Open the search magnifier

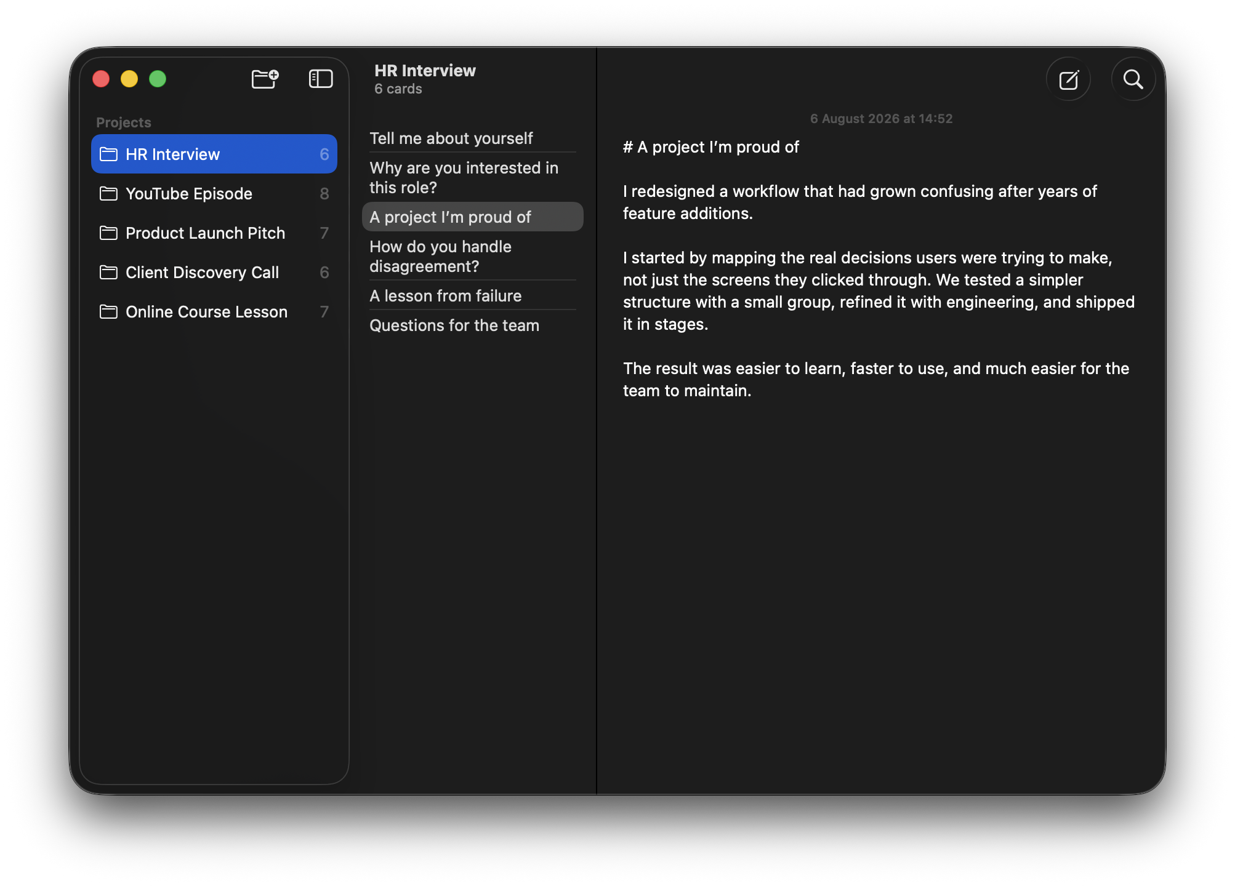tap(1133, 79)
